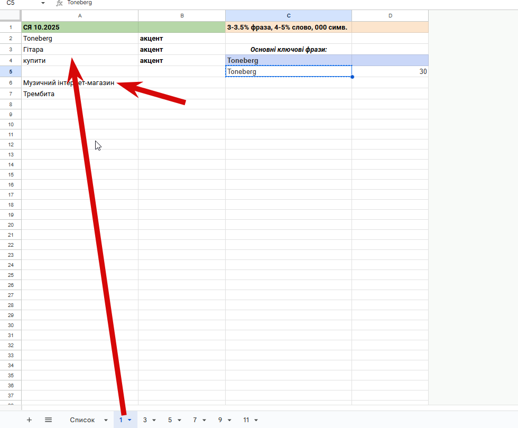
Task: Open the Список tab dropdown arrow
Action: (x=106, y=420)
